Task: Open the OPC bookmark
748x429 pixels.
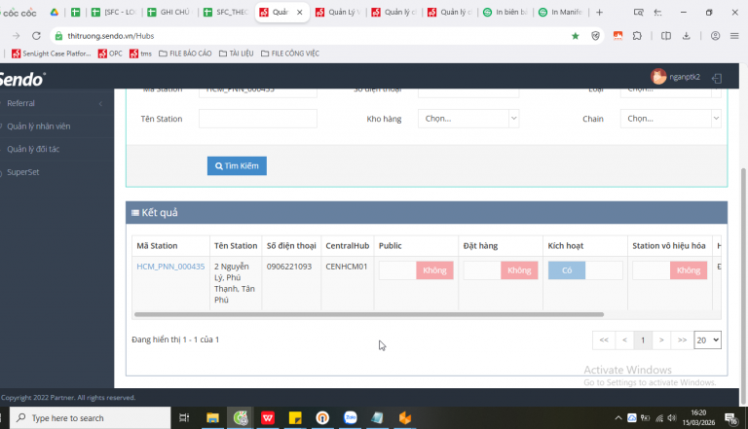Action: point(110,54)
